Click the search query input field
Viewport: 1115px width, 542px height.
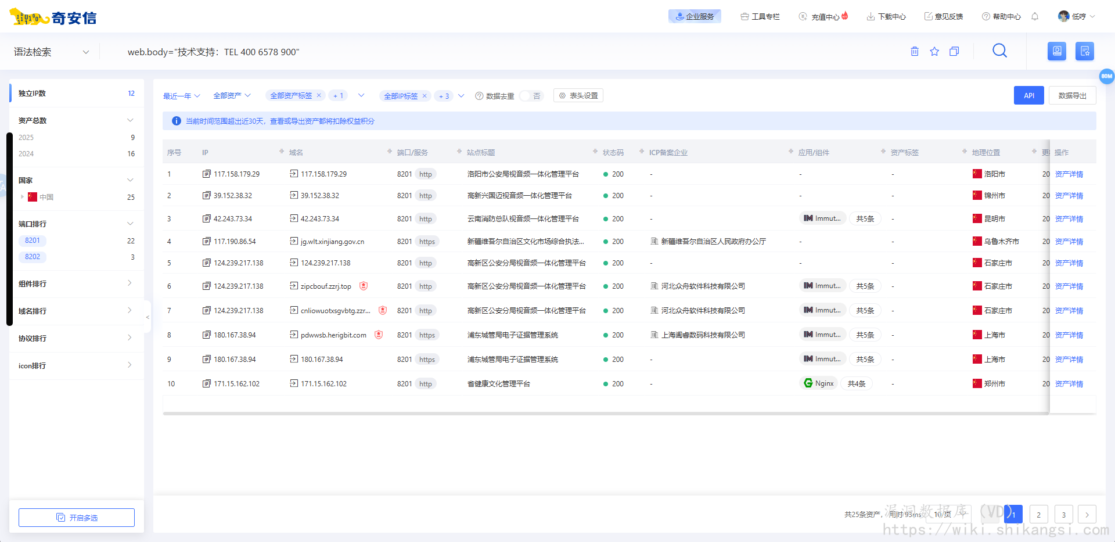[511, 52]
